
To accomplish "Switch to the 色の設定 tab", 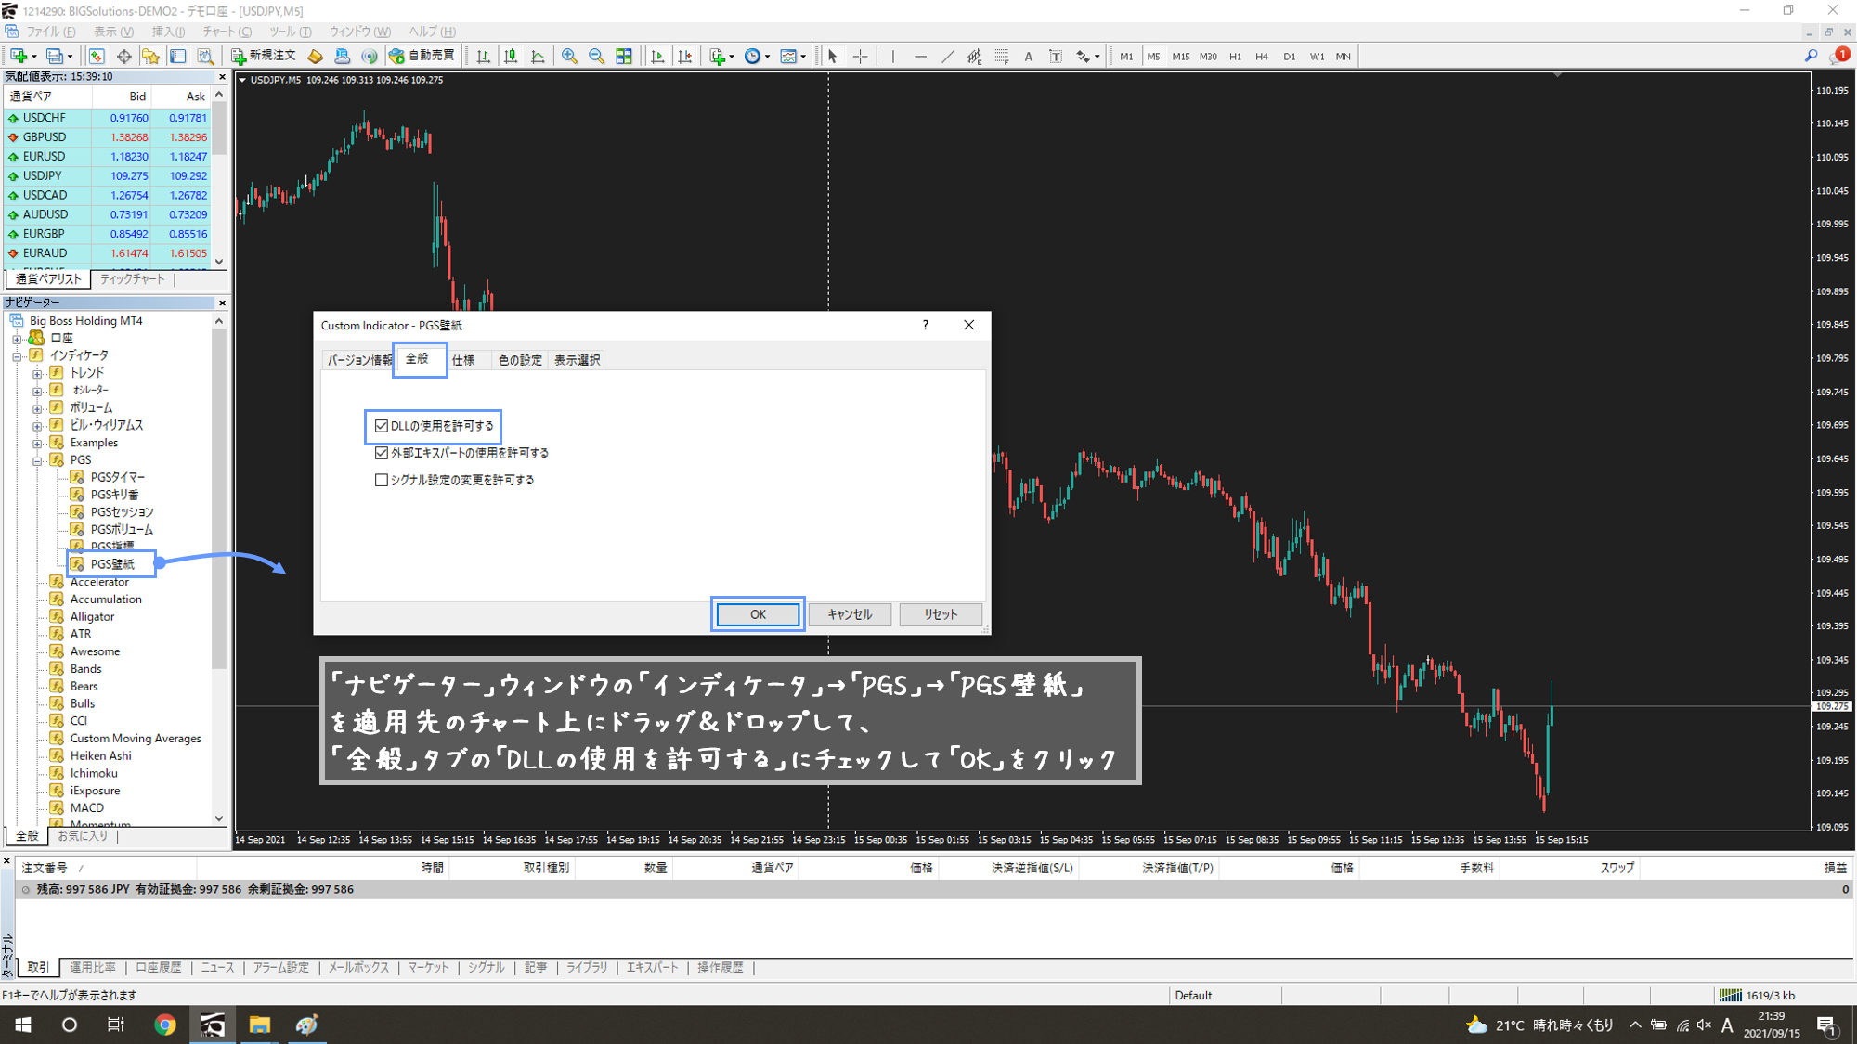I will point(519,360).
